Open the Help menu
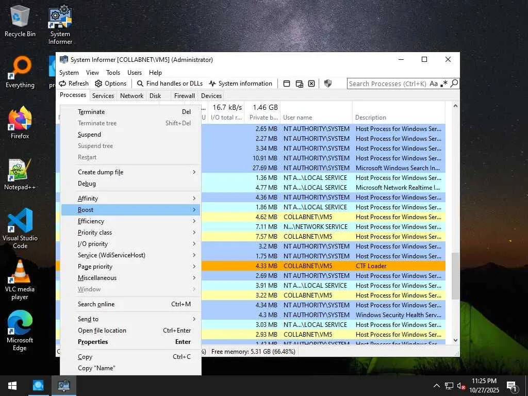528x396 pixels. 155,73
